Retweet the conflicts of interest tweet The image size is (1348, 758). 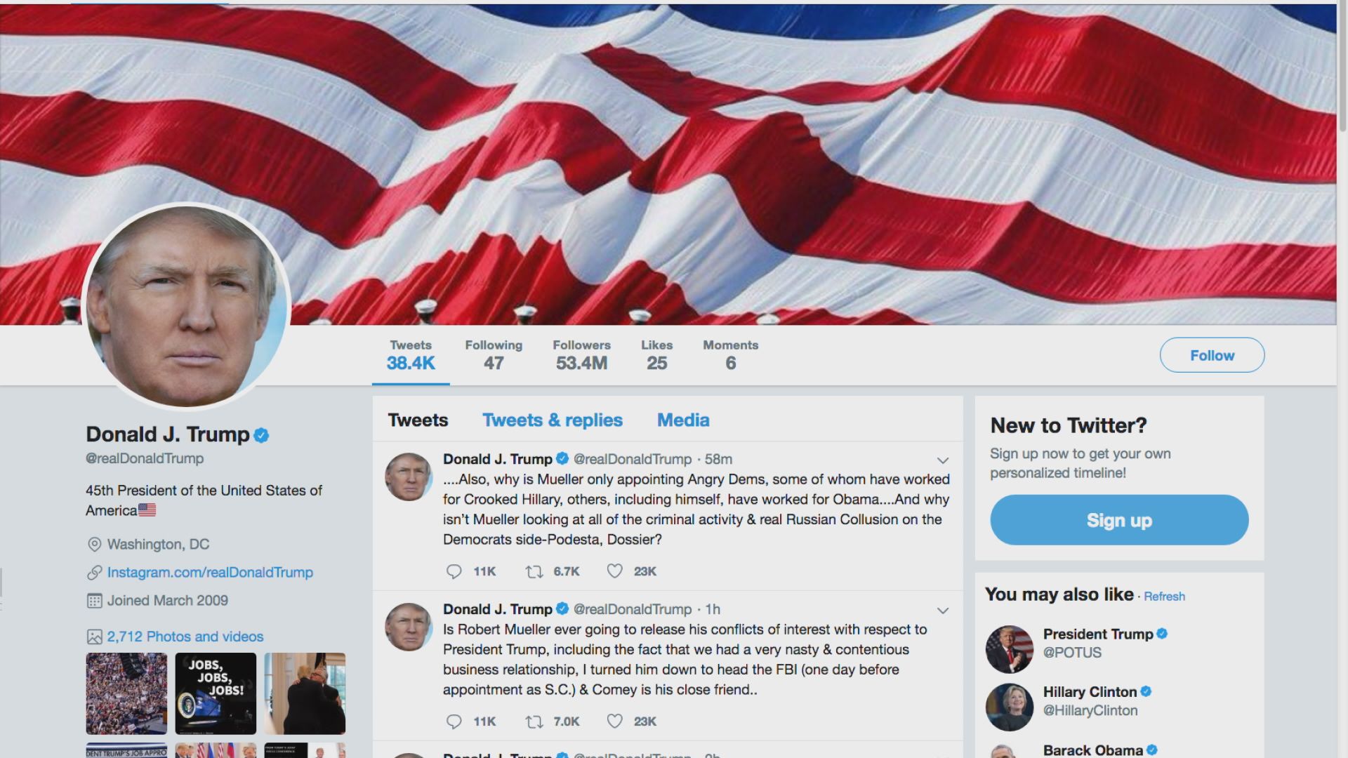click(534, 722)
